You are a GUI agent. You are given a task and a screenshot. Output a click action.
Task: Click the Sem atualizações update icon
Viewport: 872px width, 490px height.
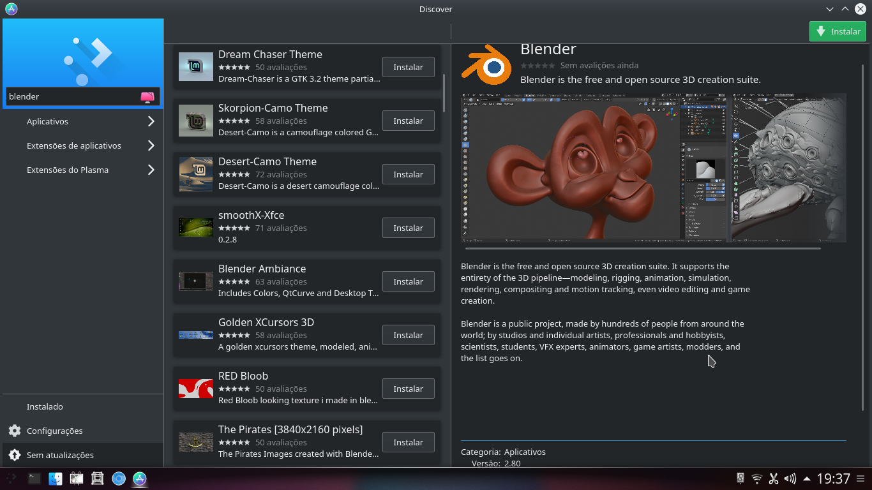(14, 455)
